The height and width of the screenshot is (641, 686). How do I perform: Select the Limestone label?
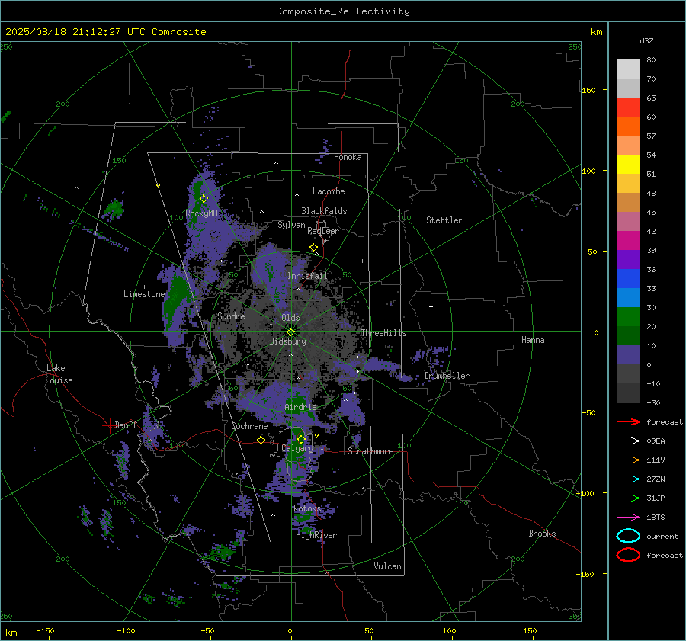[144, 294]
